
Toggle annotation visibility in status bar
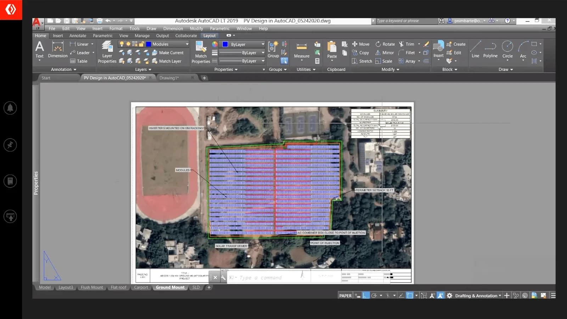click(432, 296)
